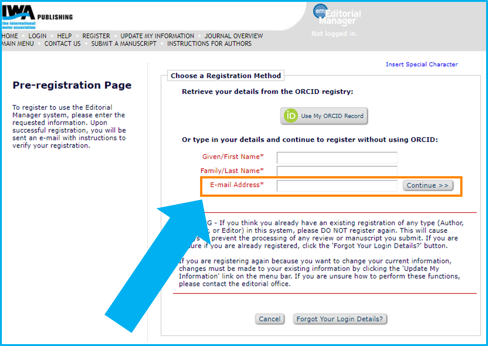Image resolution: width=488 pixels, height=346 pixels.
Task: Click Forgot Your Login Details button
Action: (340, 319)
